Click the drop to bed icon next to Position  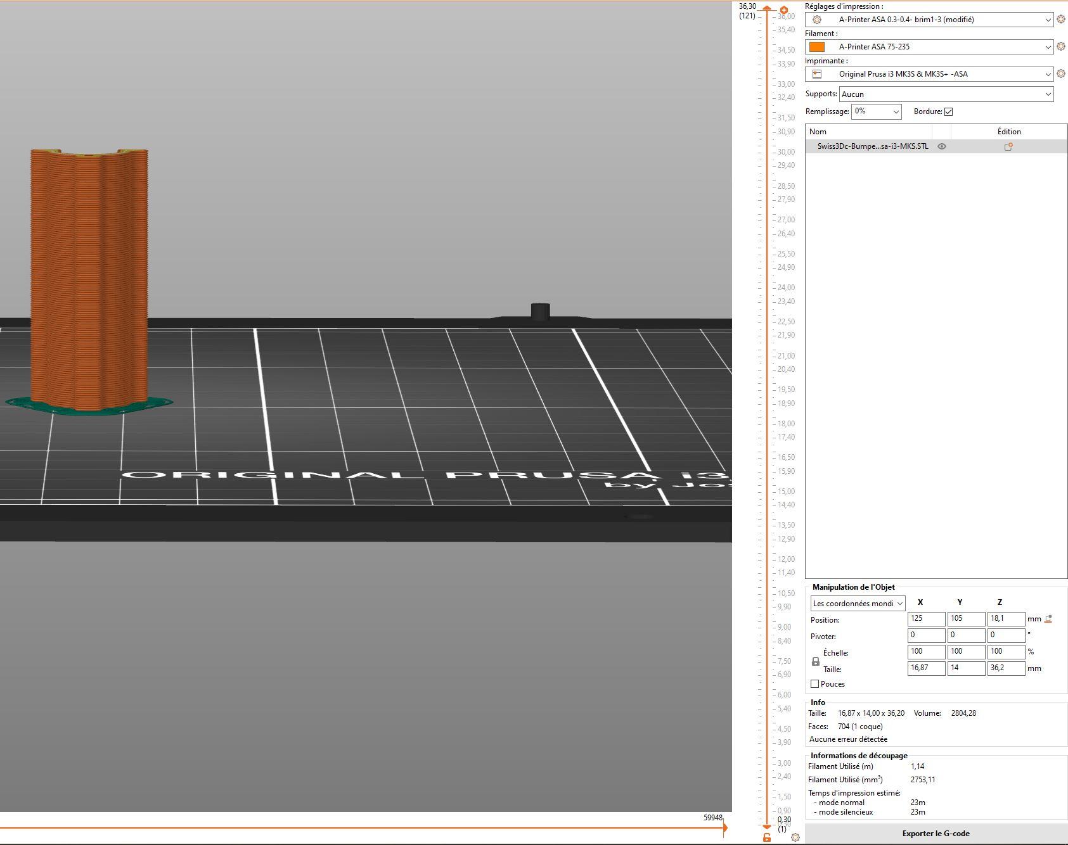click(x=1048, y=619)
